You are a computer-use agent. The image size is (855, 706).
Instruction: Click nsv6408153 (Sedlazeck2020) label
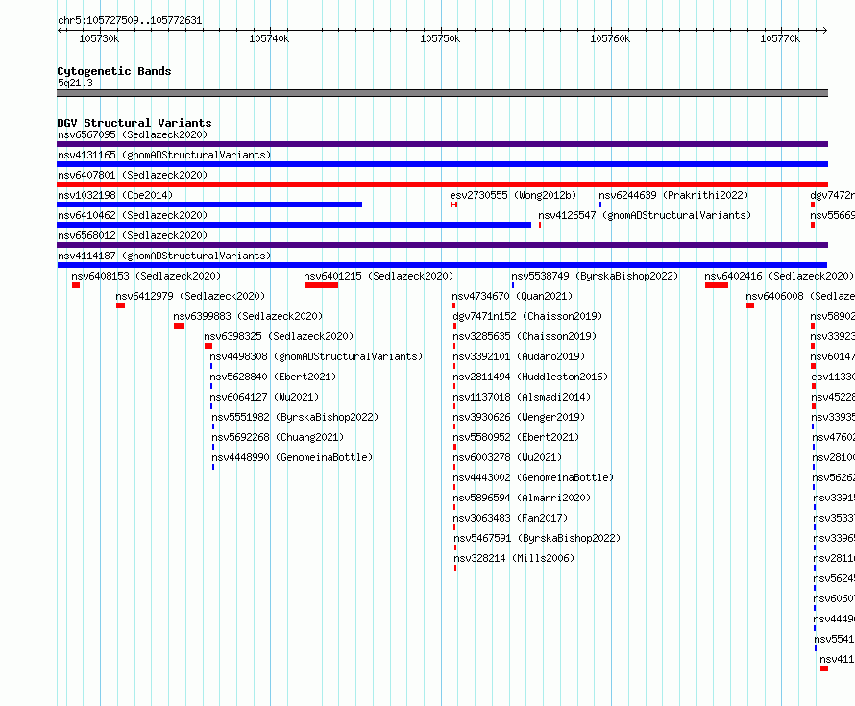146,276
